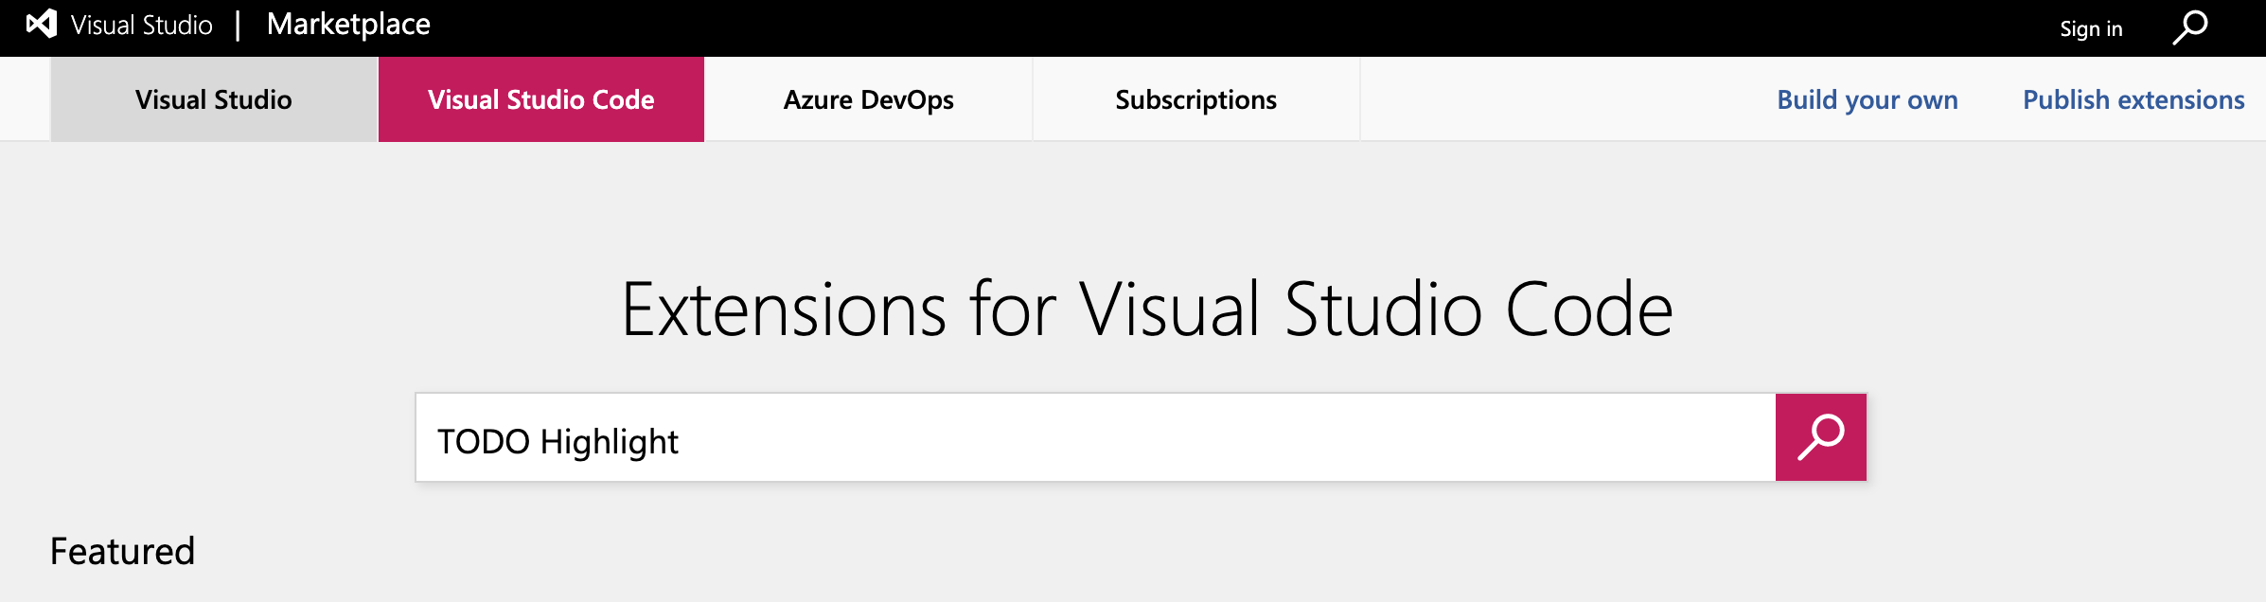
Task: Click the Featured section heading
Action: (122, 551)
